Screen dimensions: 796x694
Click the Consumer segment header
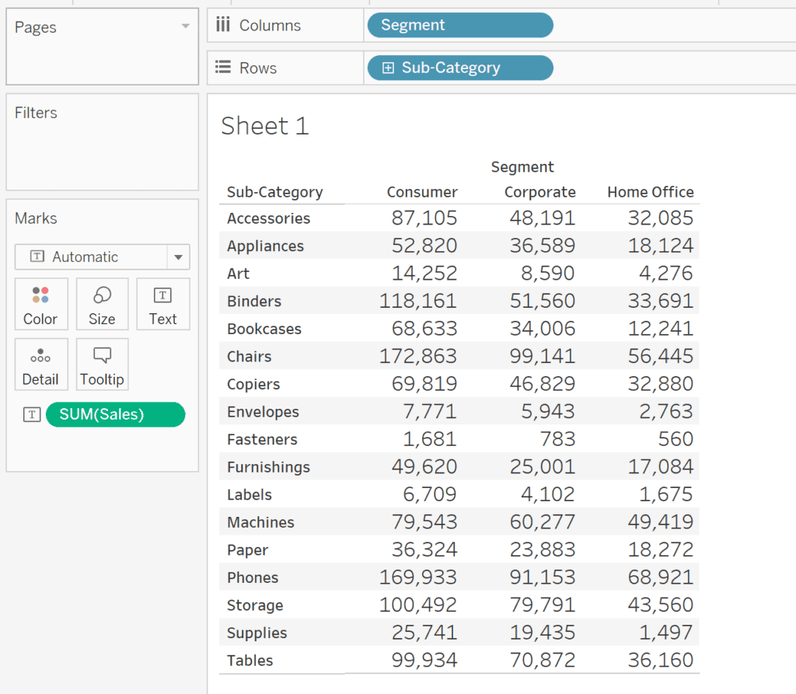[422, 192]
